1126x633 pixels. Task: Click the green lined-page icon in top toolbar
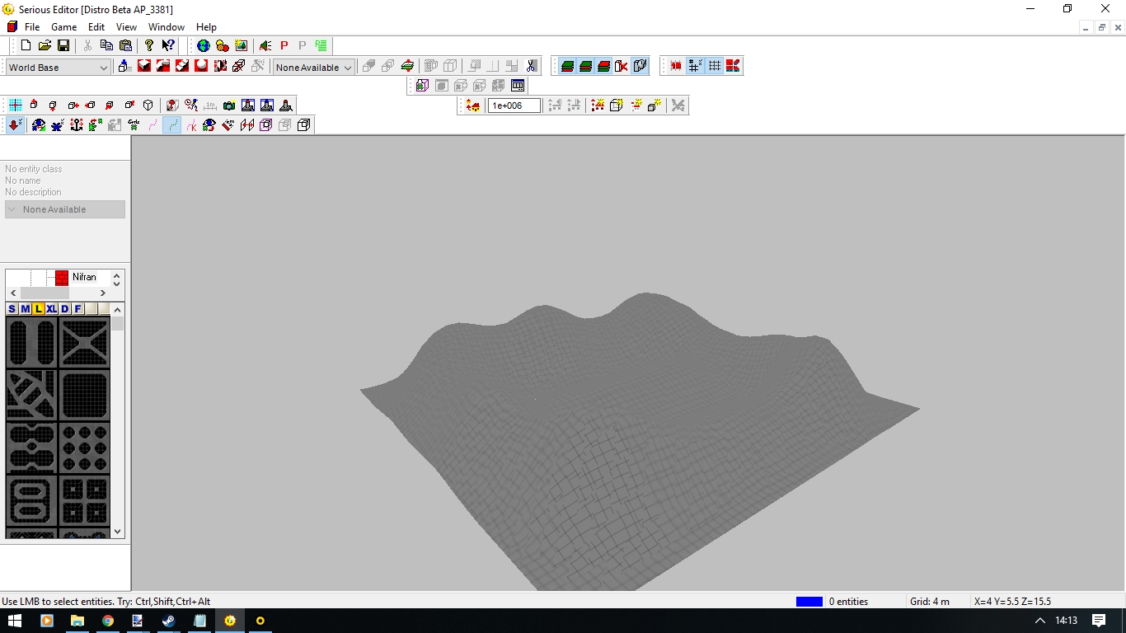[x=321, y=45]
